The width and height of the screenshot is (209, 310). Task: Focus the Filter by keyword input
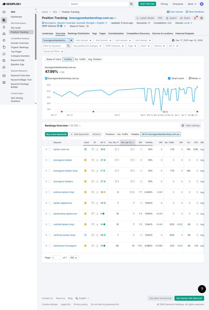click(x=54, y=46)
